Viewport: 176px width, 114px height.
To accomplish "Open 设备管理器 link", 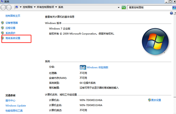I will [11, 23].
